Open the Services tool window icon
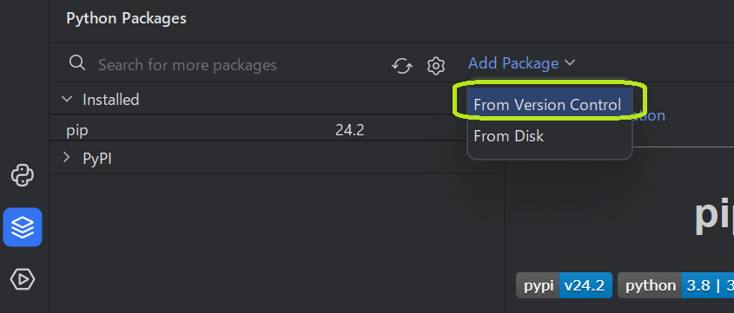Screen dimensions: 734x313 pos(23,279)
